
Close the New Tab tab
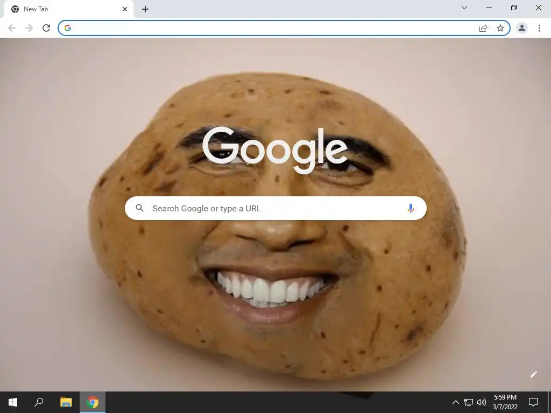125,9
